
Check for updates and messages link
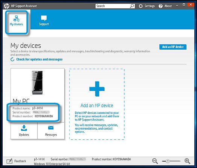coord(39,59)
